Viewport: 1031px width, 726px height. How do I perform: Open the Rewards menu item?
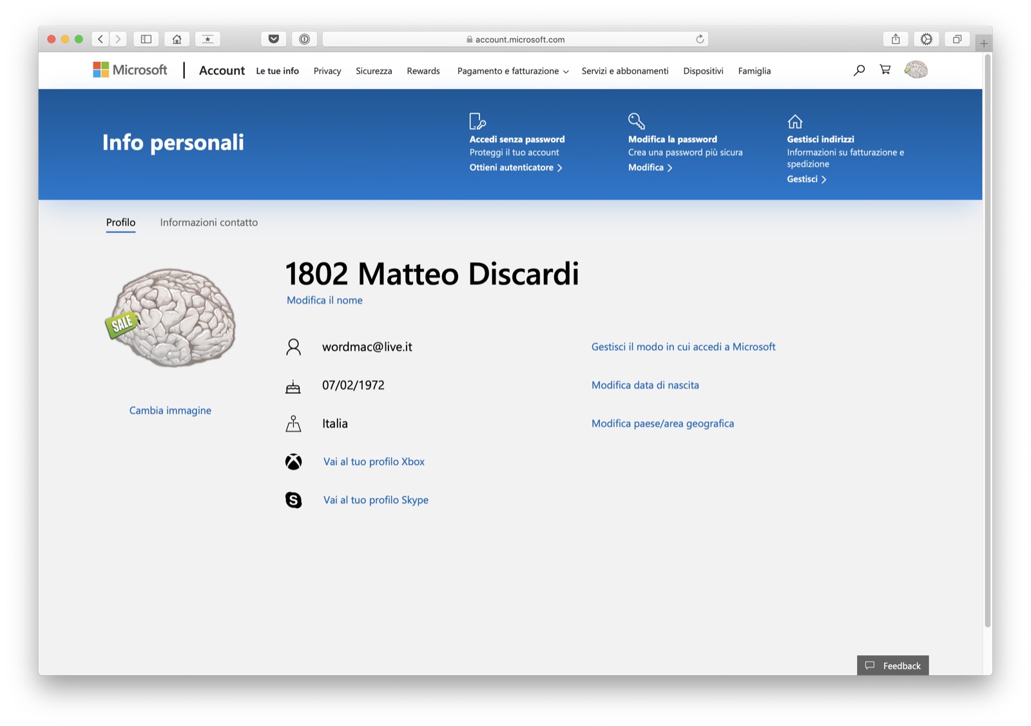[x=423, y=71]
